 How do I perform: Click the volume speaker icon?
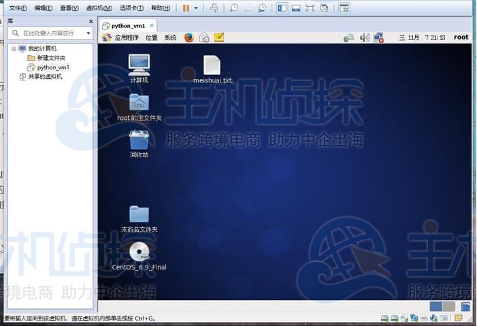[x=365, y=37]
